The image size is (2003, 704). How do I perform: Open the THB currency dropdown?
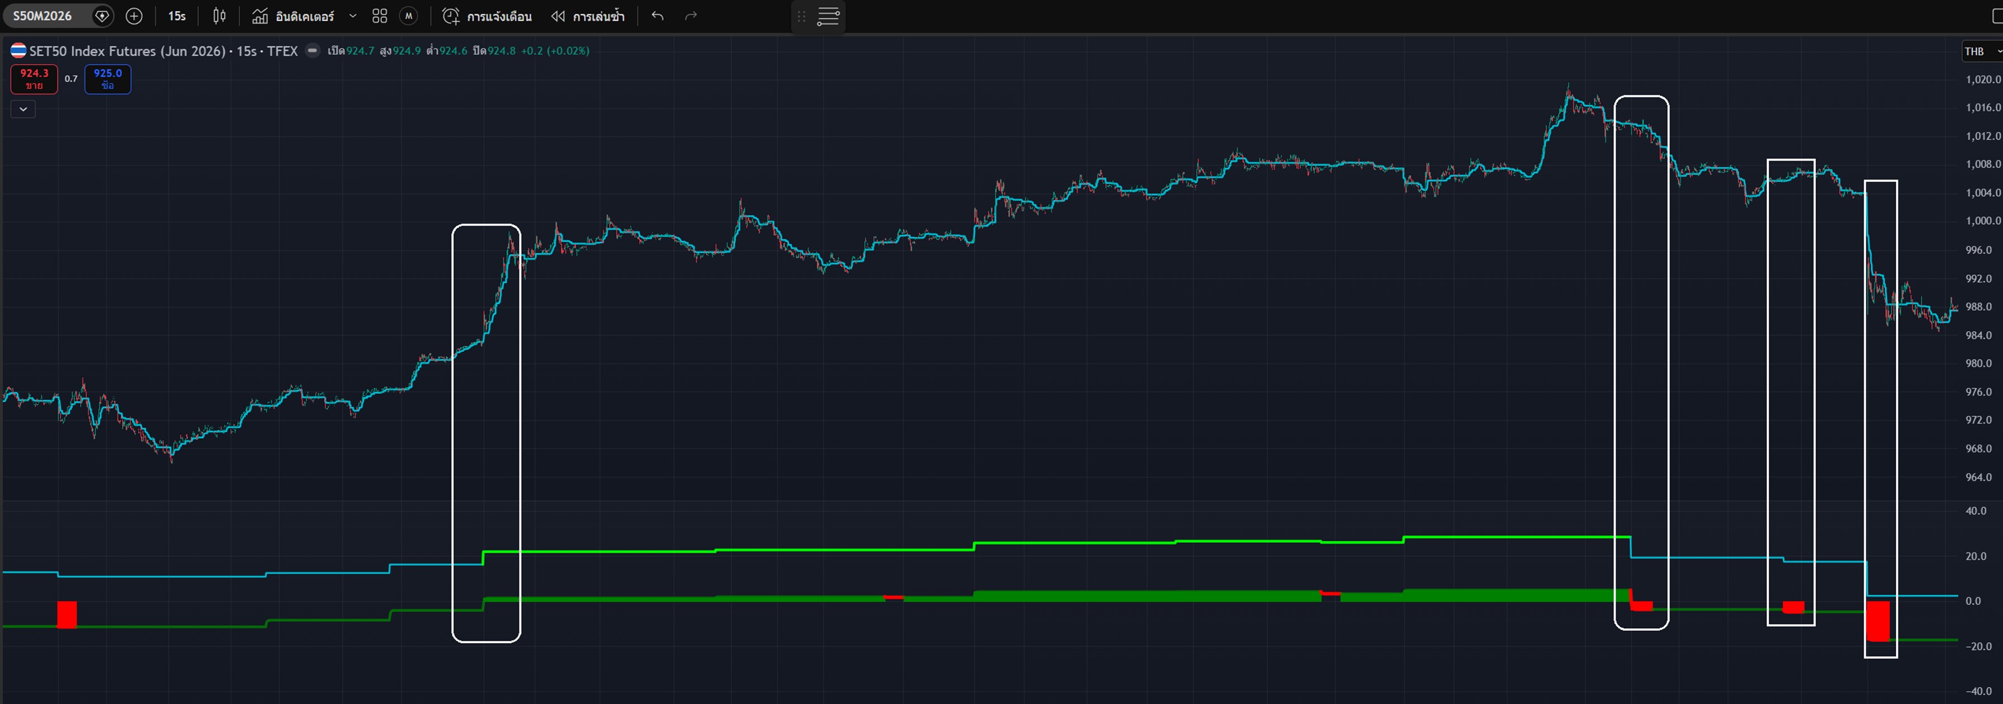[x=1981, y=51]
